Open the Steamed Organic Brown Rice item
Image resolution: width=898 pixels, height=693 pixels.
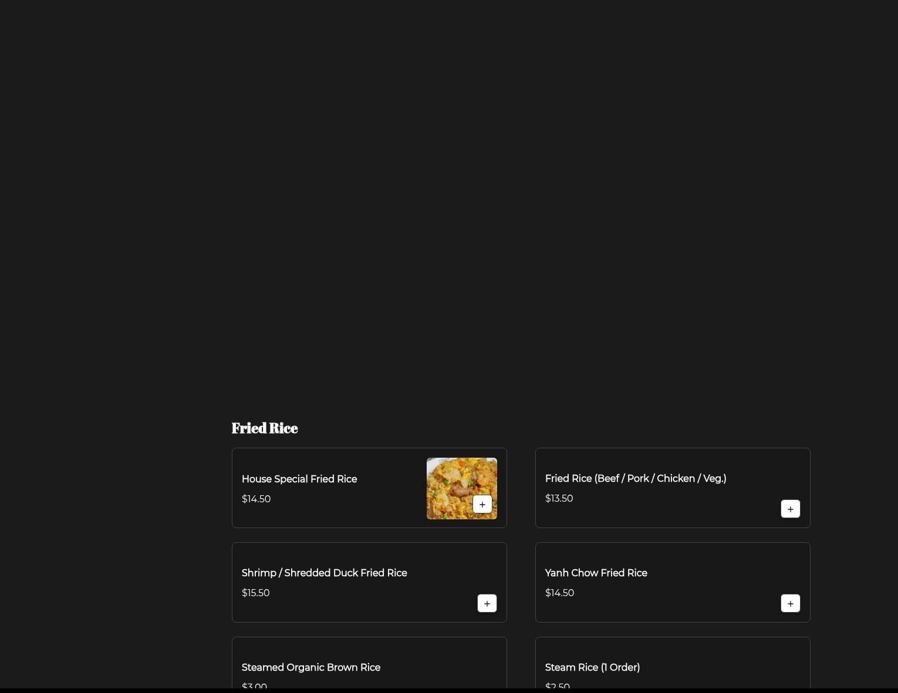tap(310, 667)
